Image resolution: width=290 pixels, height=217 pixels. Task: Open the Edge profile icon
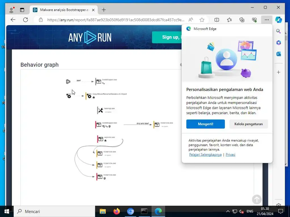click(x=12, y=10)
